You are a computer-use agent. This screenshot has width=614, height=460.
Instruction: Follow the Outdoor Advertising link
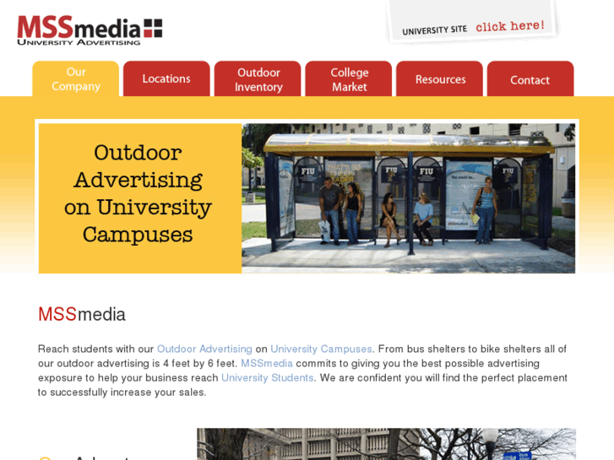coord(204,349)
